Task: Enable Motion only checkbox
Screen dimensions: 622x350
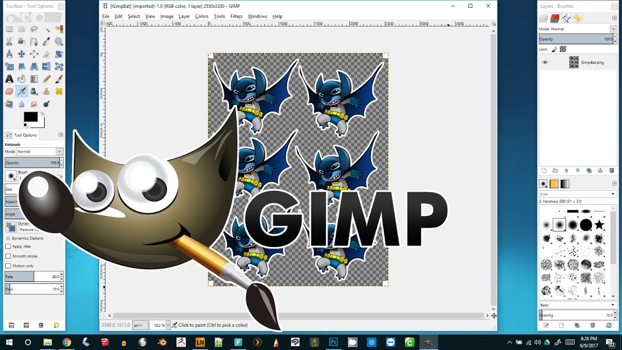Action: tap(8, 266)
